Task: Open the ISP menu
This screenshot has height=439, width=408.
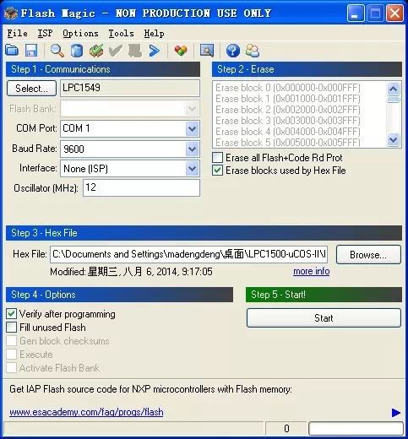Action: click(x=45, y=33)
